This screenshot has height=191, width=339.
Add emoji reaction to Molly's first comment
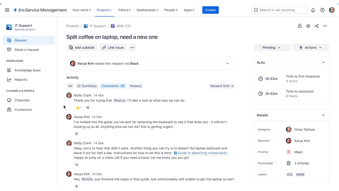pos(88,107)
